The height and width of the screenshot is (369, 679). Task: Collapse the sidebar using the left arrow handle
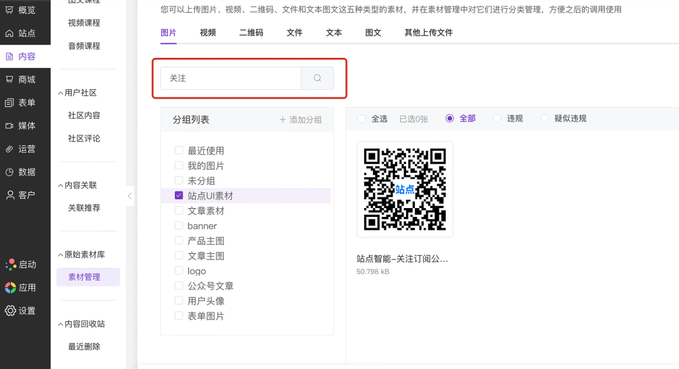click(x=130, y=196)
